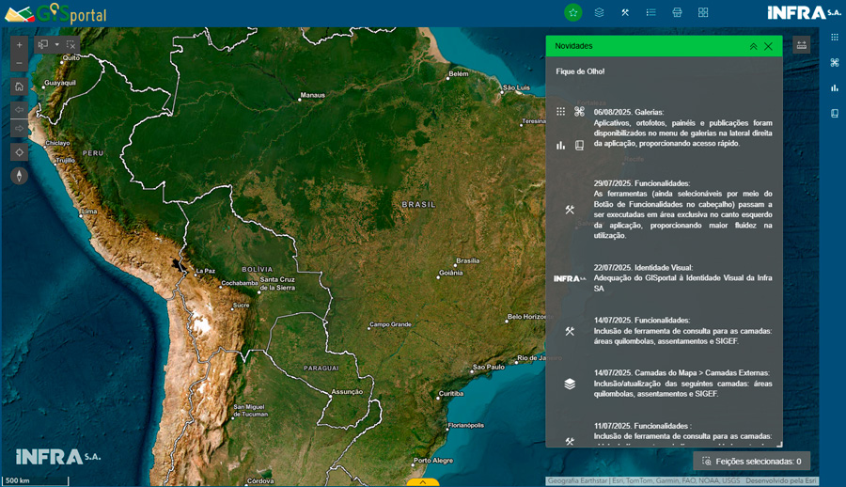Image resolution: width=846 pixels, height=487 pixels.
Task: Click the Manaus city label on map
Action: click(312, 95)
